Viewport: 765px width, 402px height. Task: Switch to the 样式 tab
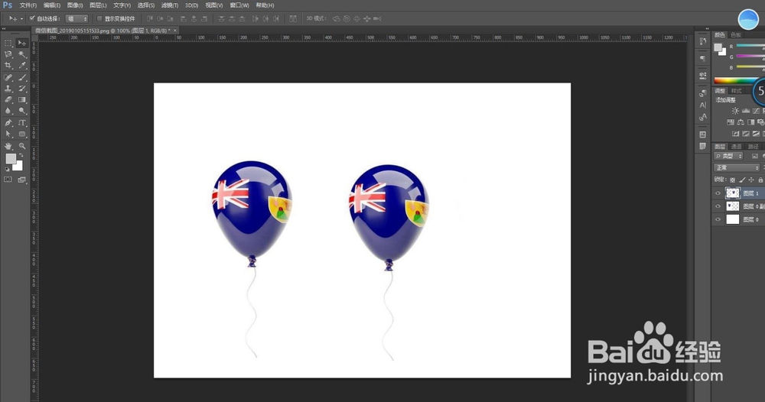click(736, 91)
